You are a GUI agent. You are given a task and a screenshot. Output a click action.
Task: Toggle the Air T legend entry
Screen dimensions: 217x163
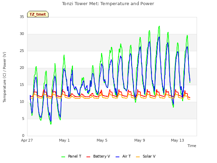point(123,156)
